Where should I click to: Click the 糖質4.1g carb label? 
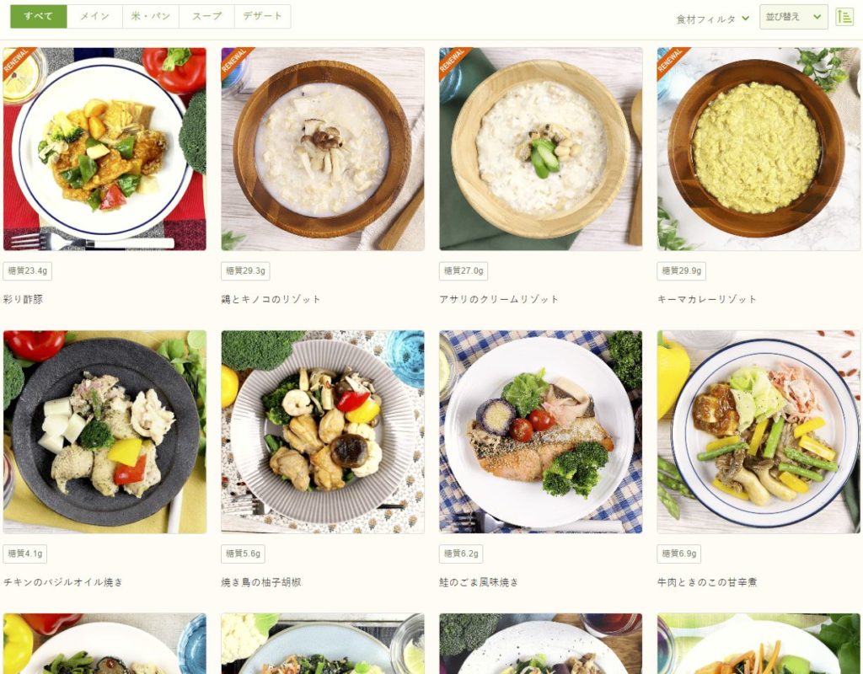24,554
